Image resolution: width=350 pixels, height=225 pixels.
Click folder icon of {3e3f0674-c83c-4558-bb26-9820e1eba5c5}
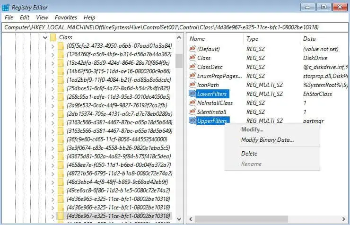(x=61, y=148)
